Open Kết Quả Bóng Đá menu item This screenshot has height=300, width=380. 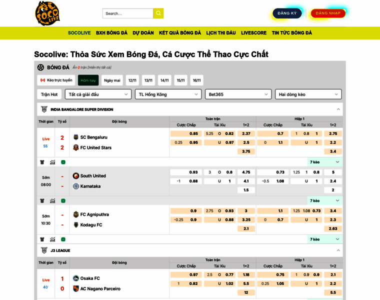click(180, 33)
